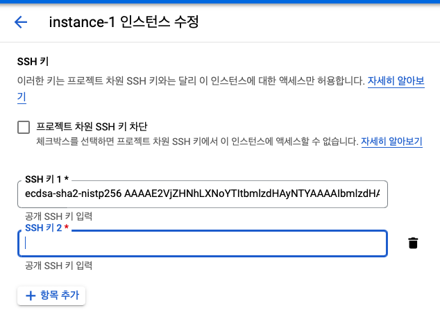Open the 자세히 알아보 link in SSH key description
Screen dimensions: 440x317
pyautogui.click(x=396, y=80)
